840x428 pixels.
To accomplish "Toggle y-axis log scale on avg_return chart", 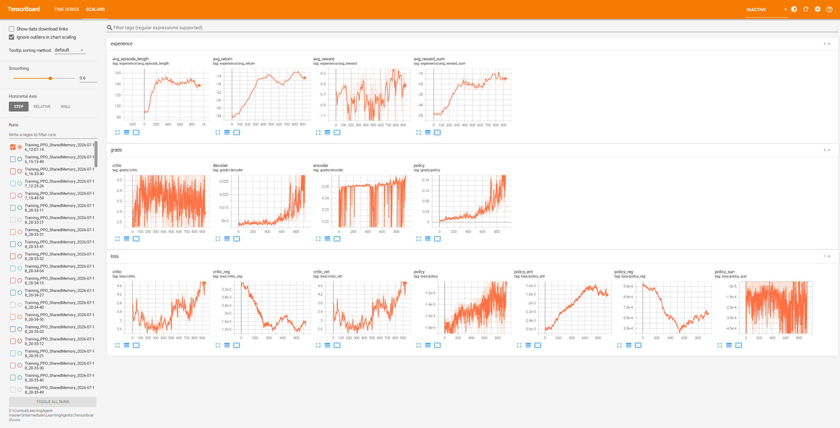I will click(227, 132).
